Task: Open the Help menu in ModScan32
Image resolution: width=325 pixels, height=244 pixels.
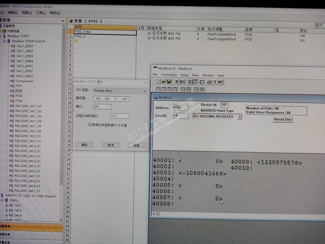Action: (221, 75)
